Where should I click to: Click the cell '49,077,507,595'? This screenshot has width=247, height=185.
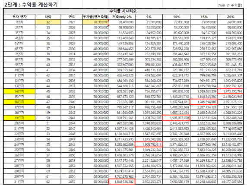[231, 182]
